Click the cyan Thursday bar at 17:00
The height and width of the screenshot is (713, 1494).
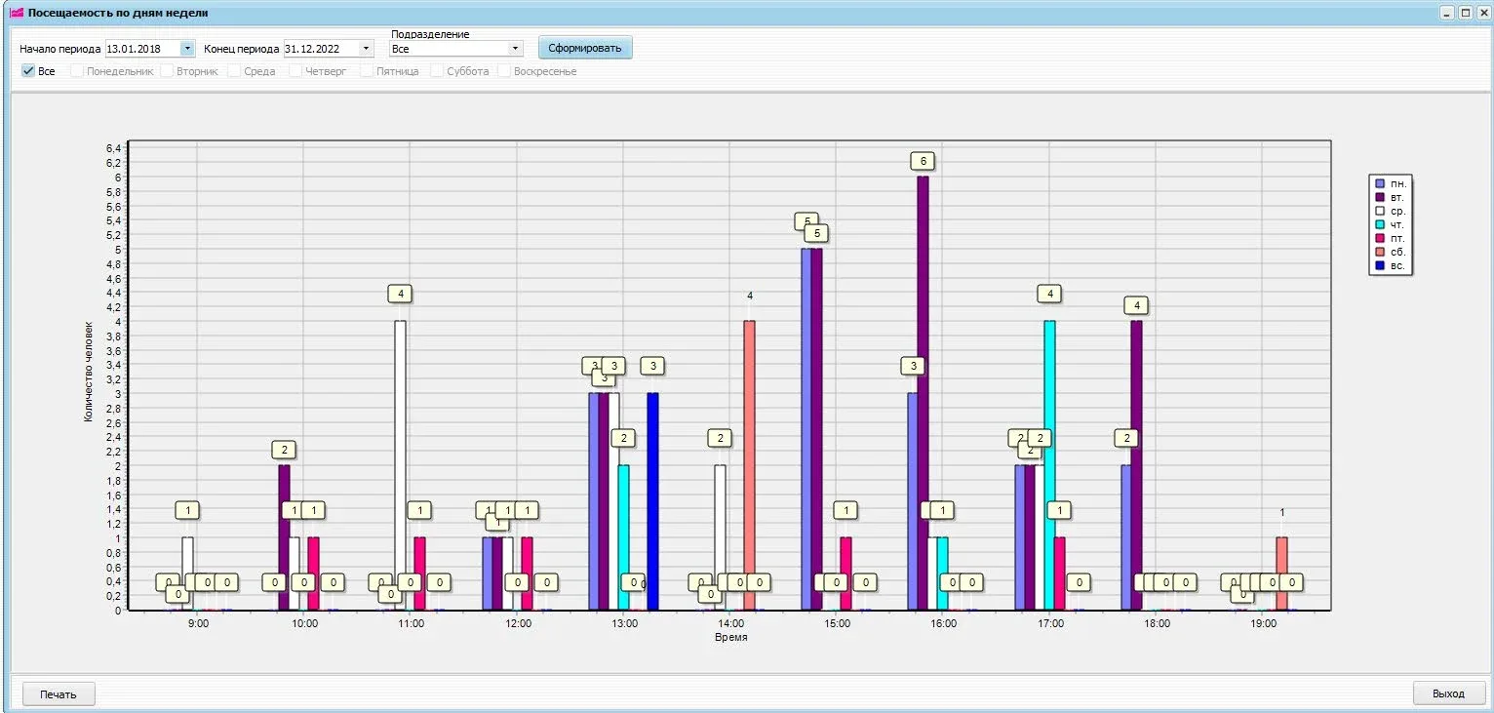[x=1049, y=465]
